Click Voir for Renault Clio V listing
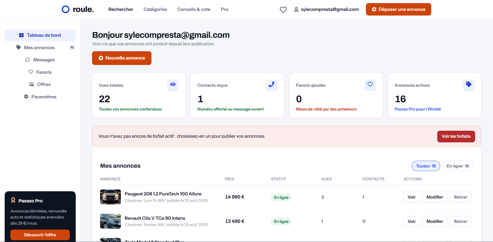Screen dimensions: 493x242 click(412, 221)
